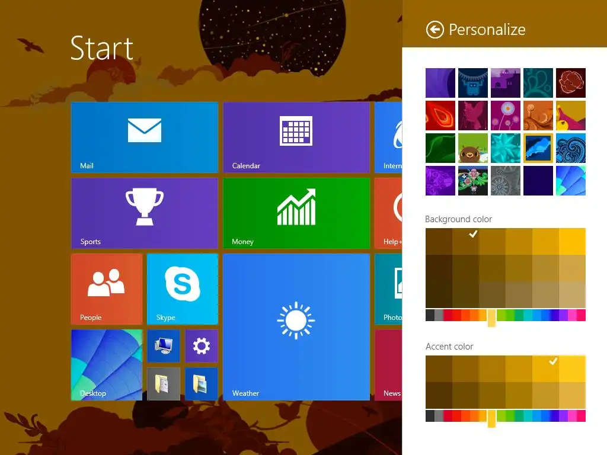Launch the Skype tile
This screenshot has width=607, height=455.
click(x=183, y=289)
